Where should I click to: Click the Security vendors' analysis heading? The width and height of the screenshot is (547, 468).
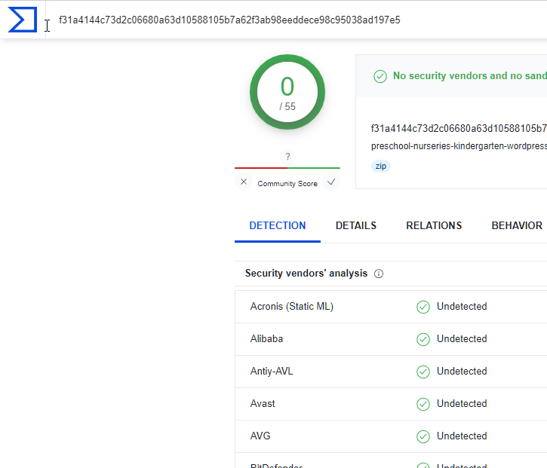click(x=306, y=274)
